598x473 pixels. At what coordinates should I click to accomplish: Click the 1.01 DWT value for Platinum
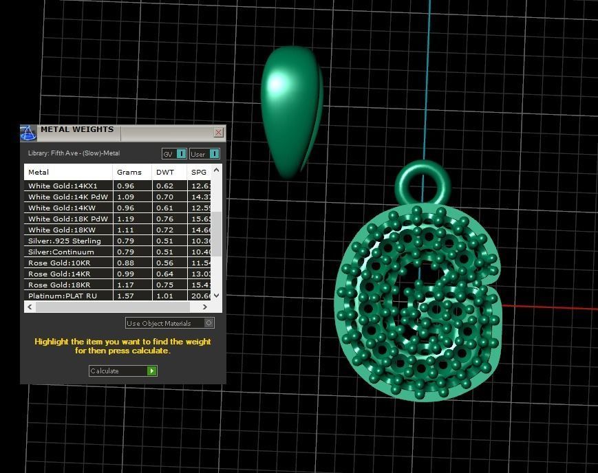[x=164, y=296]
